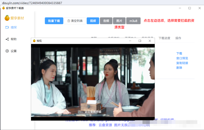The image size is (204, 130).
Task: Maximize the 爱享素材下载器 main window
Action: point(190,8)
